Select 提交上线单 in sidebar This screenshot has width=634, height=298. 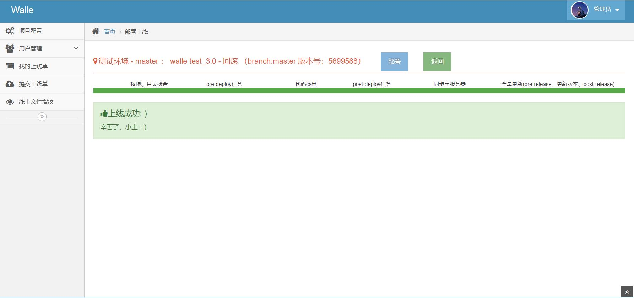(42, 84)
